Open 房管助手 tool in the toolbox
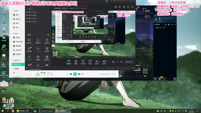 coord(38,41)
